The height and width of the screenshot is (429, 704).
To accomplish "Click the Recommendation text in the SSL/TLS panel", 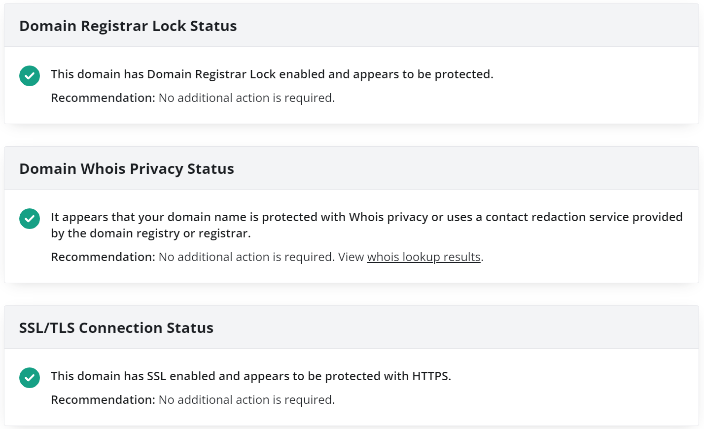I will click(102, 399).
